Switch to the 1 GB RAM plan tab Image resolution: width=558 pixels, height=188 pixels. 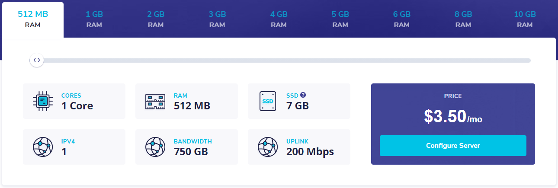[x=94, y=19]
